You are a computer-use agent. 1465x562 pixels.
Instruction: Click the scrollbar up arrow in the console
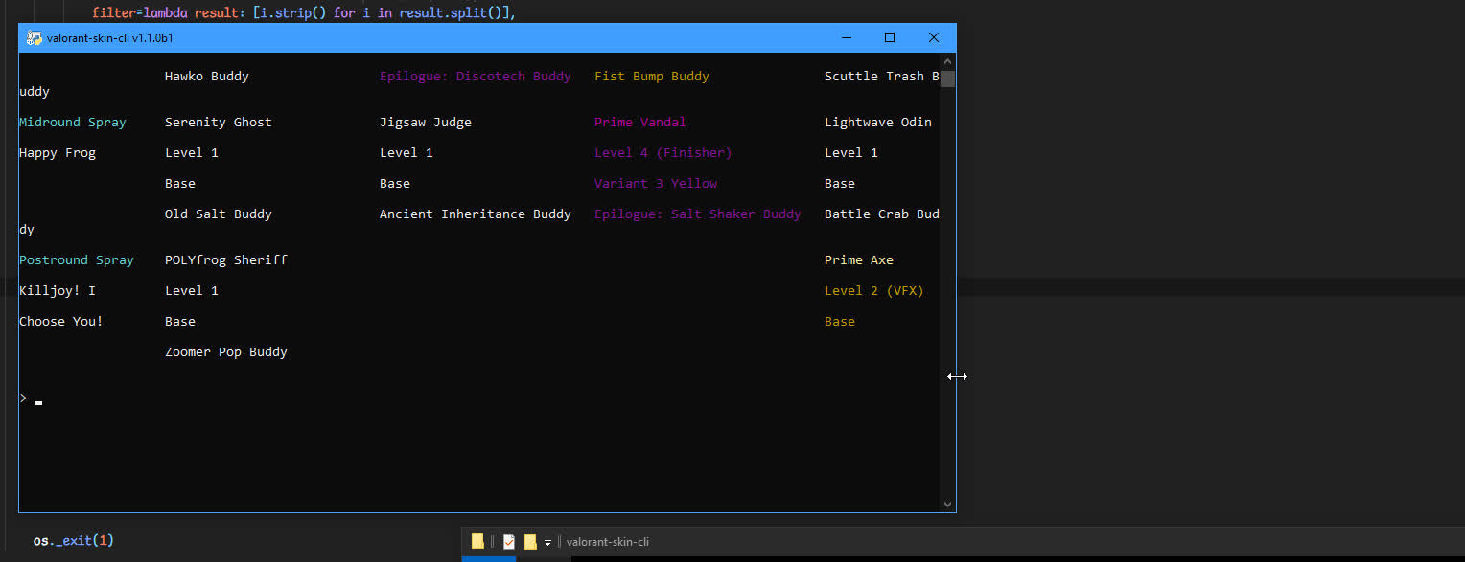tap(948, 61)
